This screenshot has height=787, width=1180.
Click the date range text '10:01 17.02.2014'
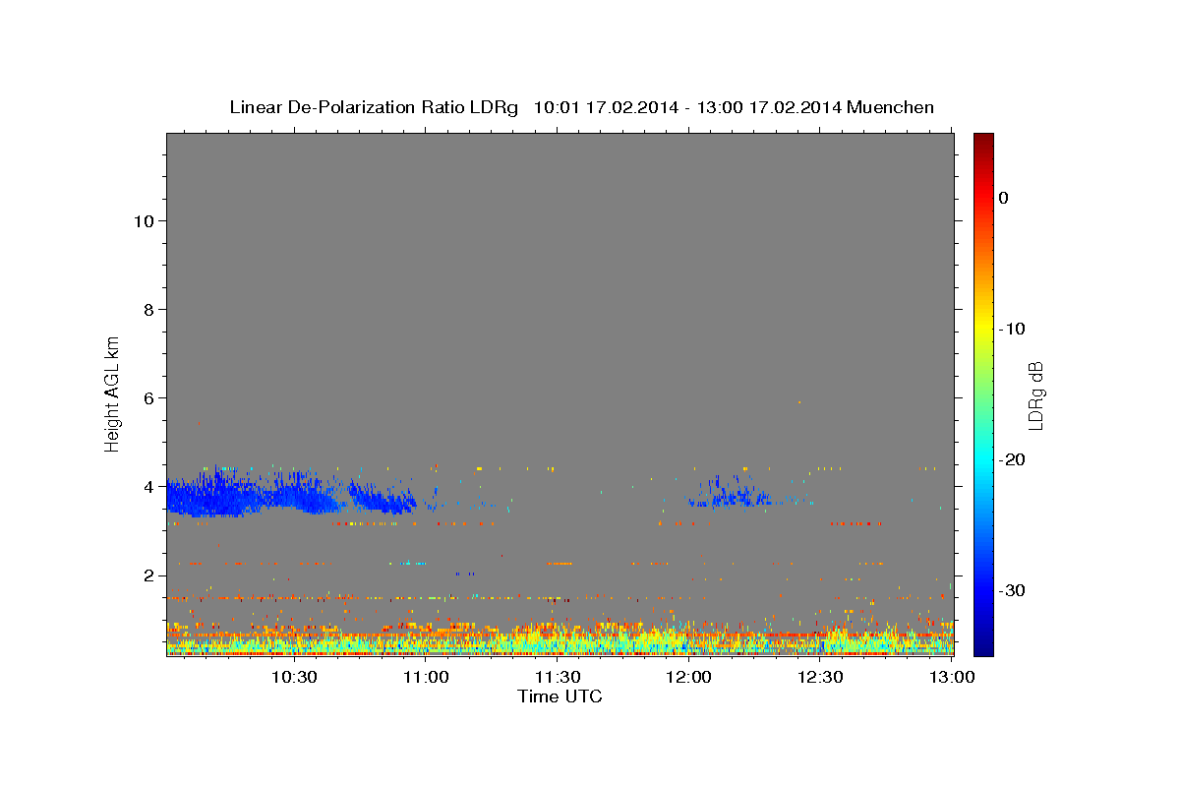point(606,107)
